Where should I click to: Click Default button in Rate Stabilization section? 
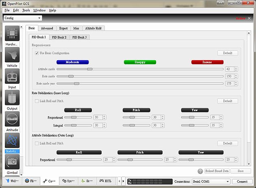(228, 101)
